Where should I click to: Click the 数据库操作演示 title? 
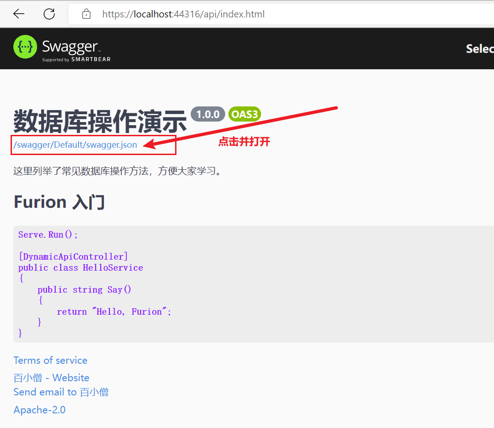pyautogui.click(x=100, y=122)
